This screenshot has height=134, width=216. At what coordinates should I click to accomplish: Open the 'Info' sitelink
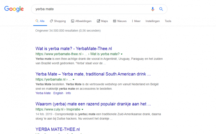[x=68, y=93]
